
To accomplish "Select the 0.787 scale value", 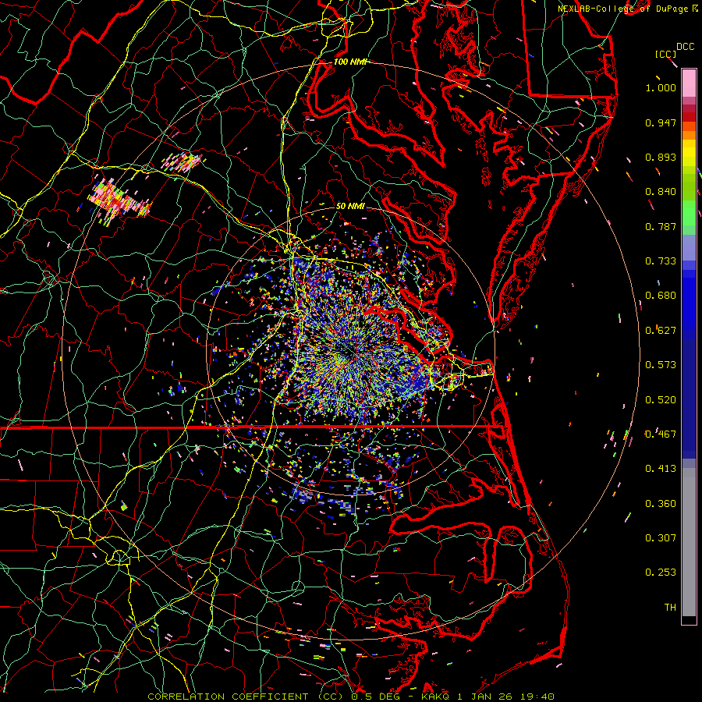I will click(x=661, y=226).
